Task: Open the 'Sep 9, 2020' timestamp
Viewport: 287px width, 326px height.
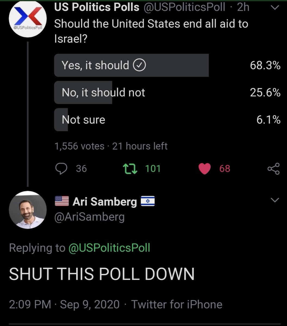Action: [x=90, y=305]
